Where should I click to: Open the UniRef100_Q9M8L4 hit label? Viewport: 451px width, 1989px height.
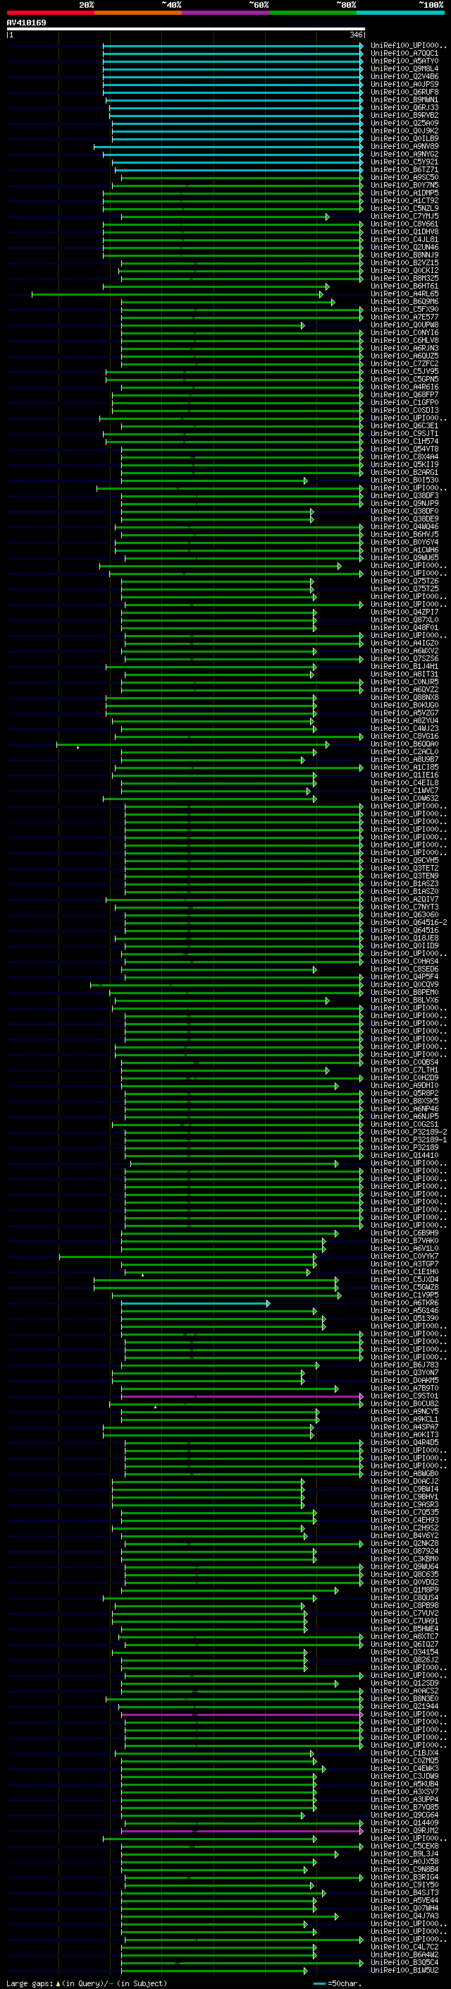pyautogui.click(x=404, y=68)
